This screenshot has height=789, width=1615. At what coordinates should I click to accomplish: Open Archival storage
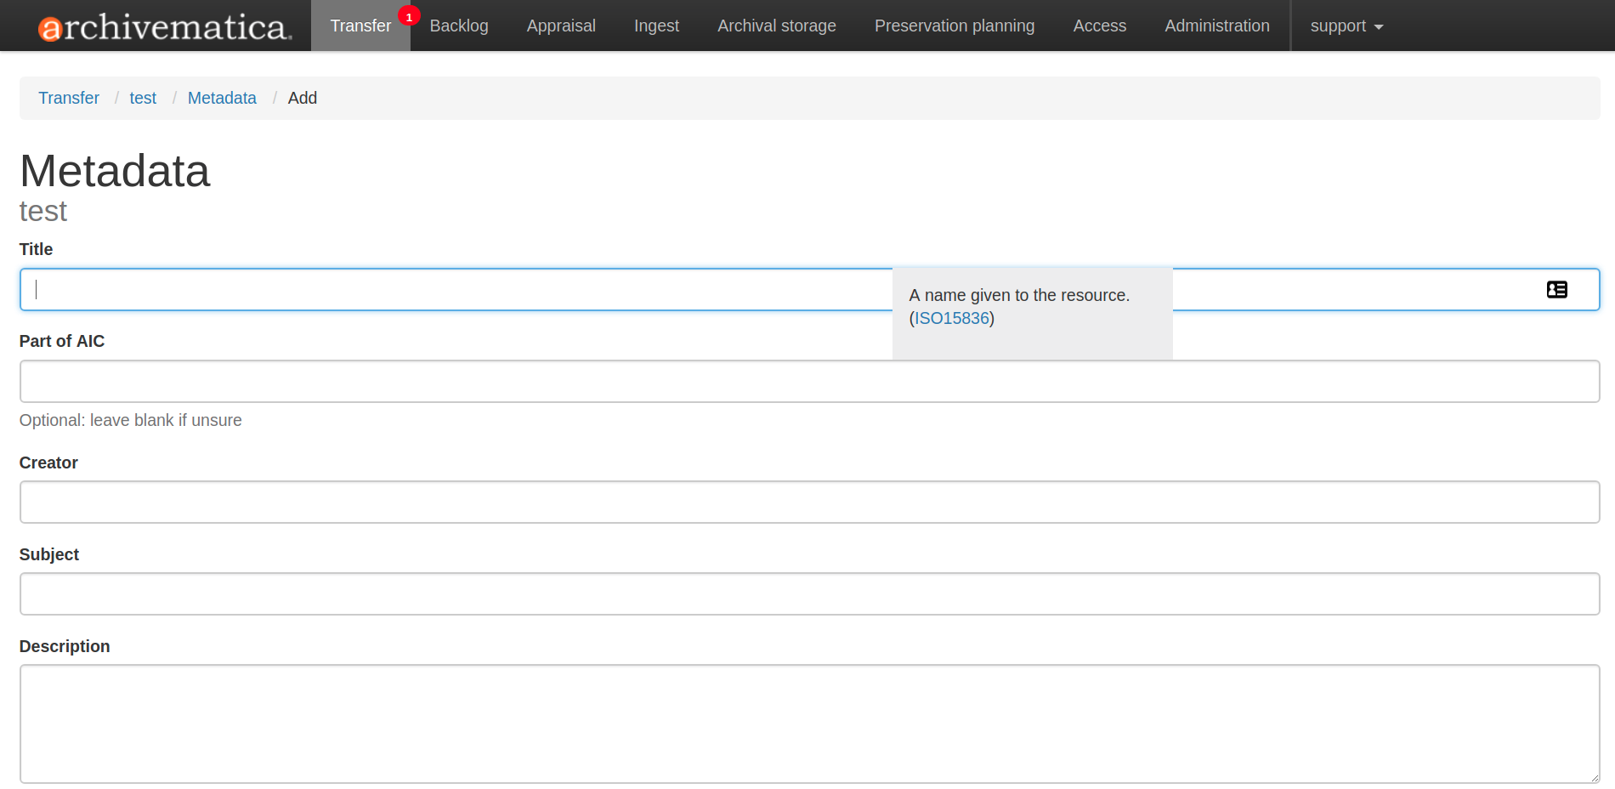(776, 26)
